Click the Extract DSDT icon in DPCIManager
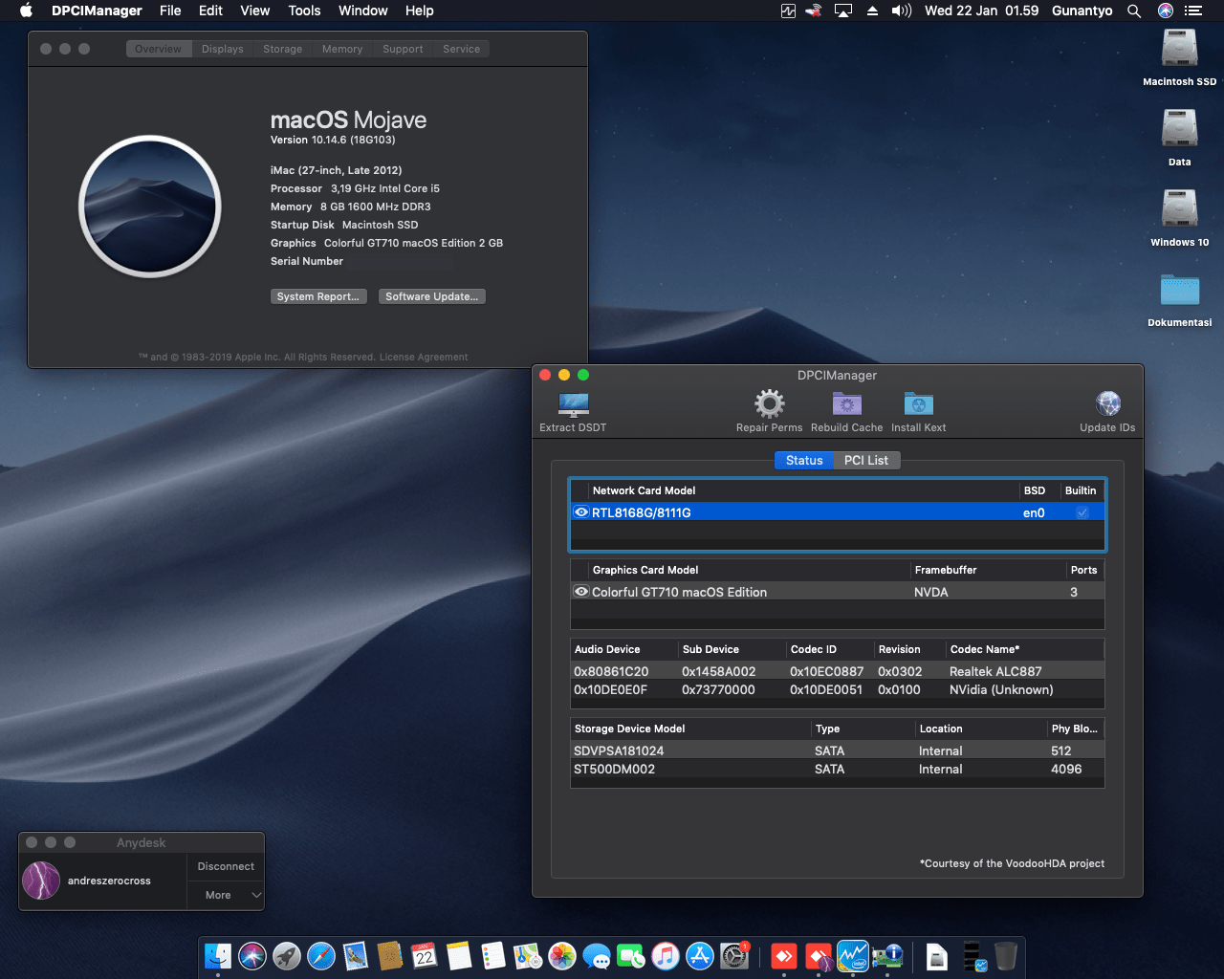The height and width of the screenshot is (979, 1224). click(x=573, y=404)
